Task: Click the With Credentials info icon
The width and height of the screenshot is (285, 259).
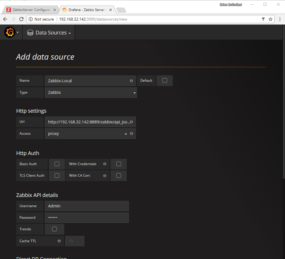Action: tap(105, 164)
